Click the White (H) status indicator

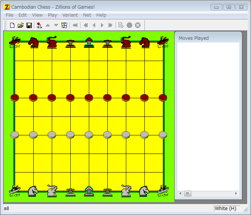coord(227,209)
